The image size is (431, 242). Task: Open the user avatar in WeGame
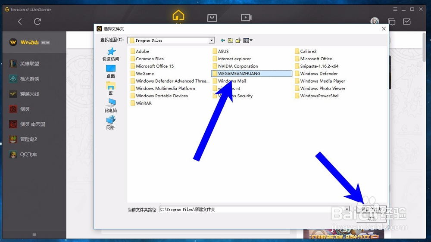(x=375, y=21)
